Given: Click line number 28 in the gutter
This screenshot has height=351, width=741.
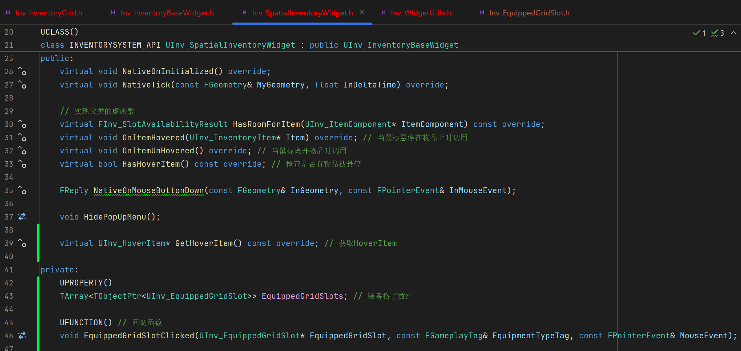Looking at the screenshot, I should click(9, 98).
